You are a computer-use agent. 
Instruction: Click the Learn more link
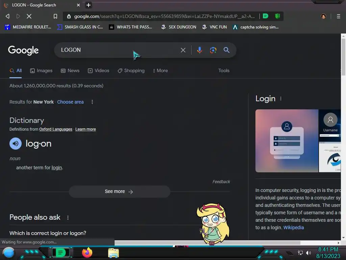[85, 129]
